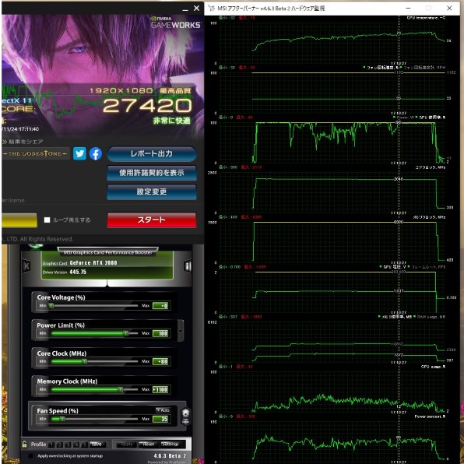Adjust the Core Voltage slider
This screenshot has width=464, height=464.
click(94, 306)
